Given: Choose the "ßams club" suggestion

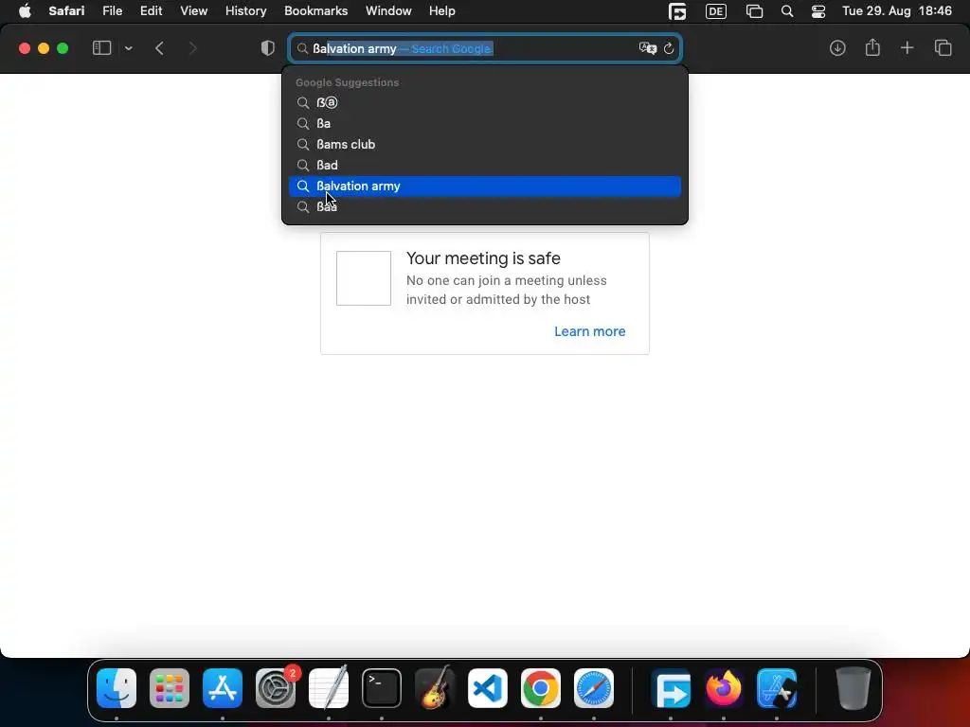Looking at the screenshot, I should (485, 145).
